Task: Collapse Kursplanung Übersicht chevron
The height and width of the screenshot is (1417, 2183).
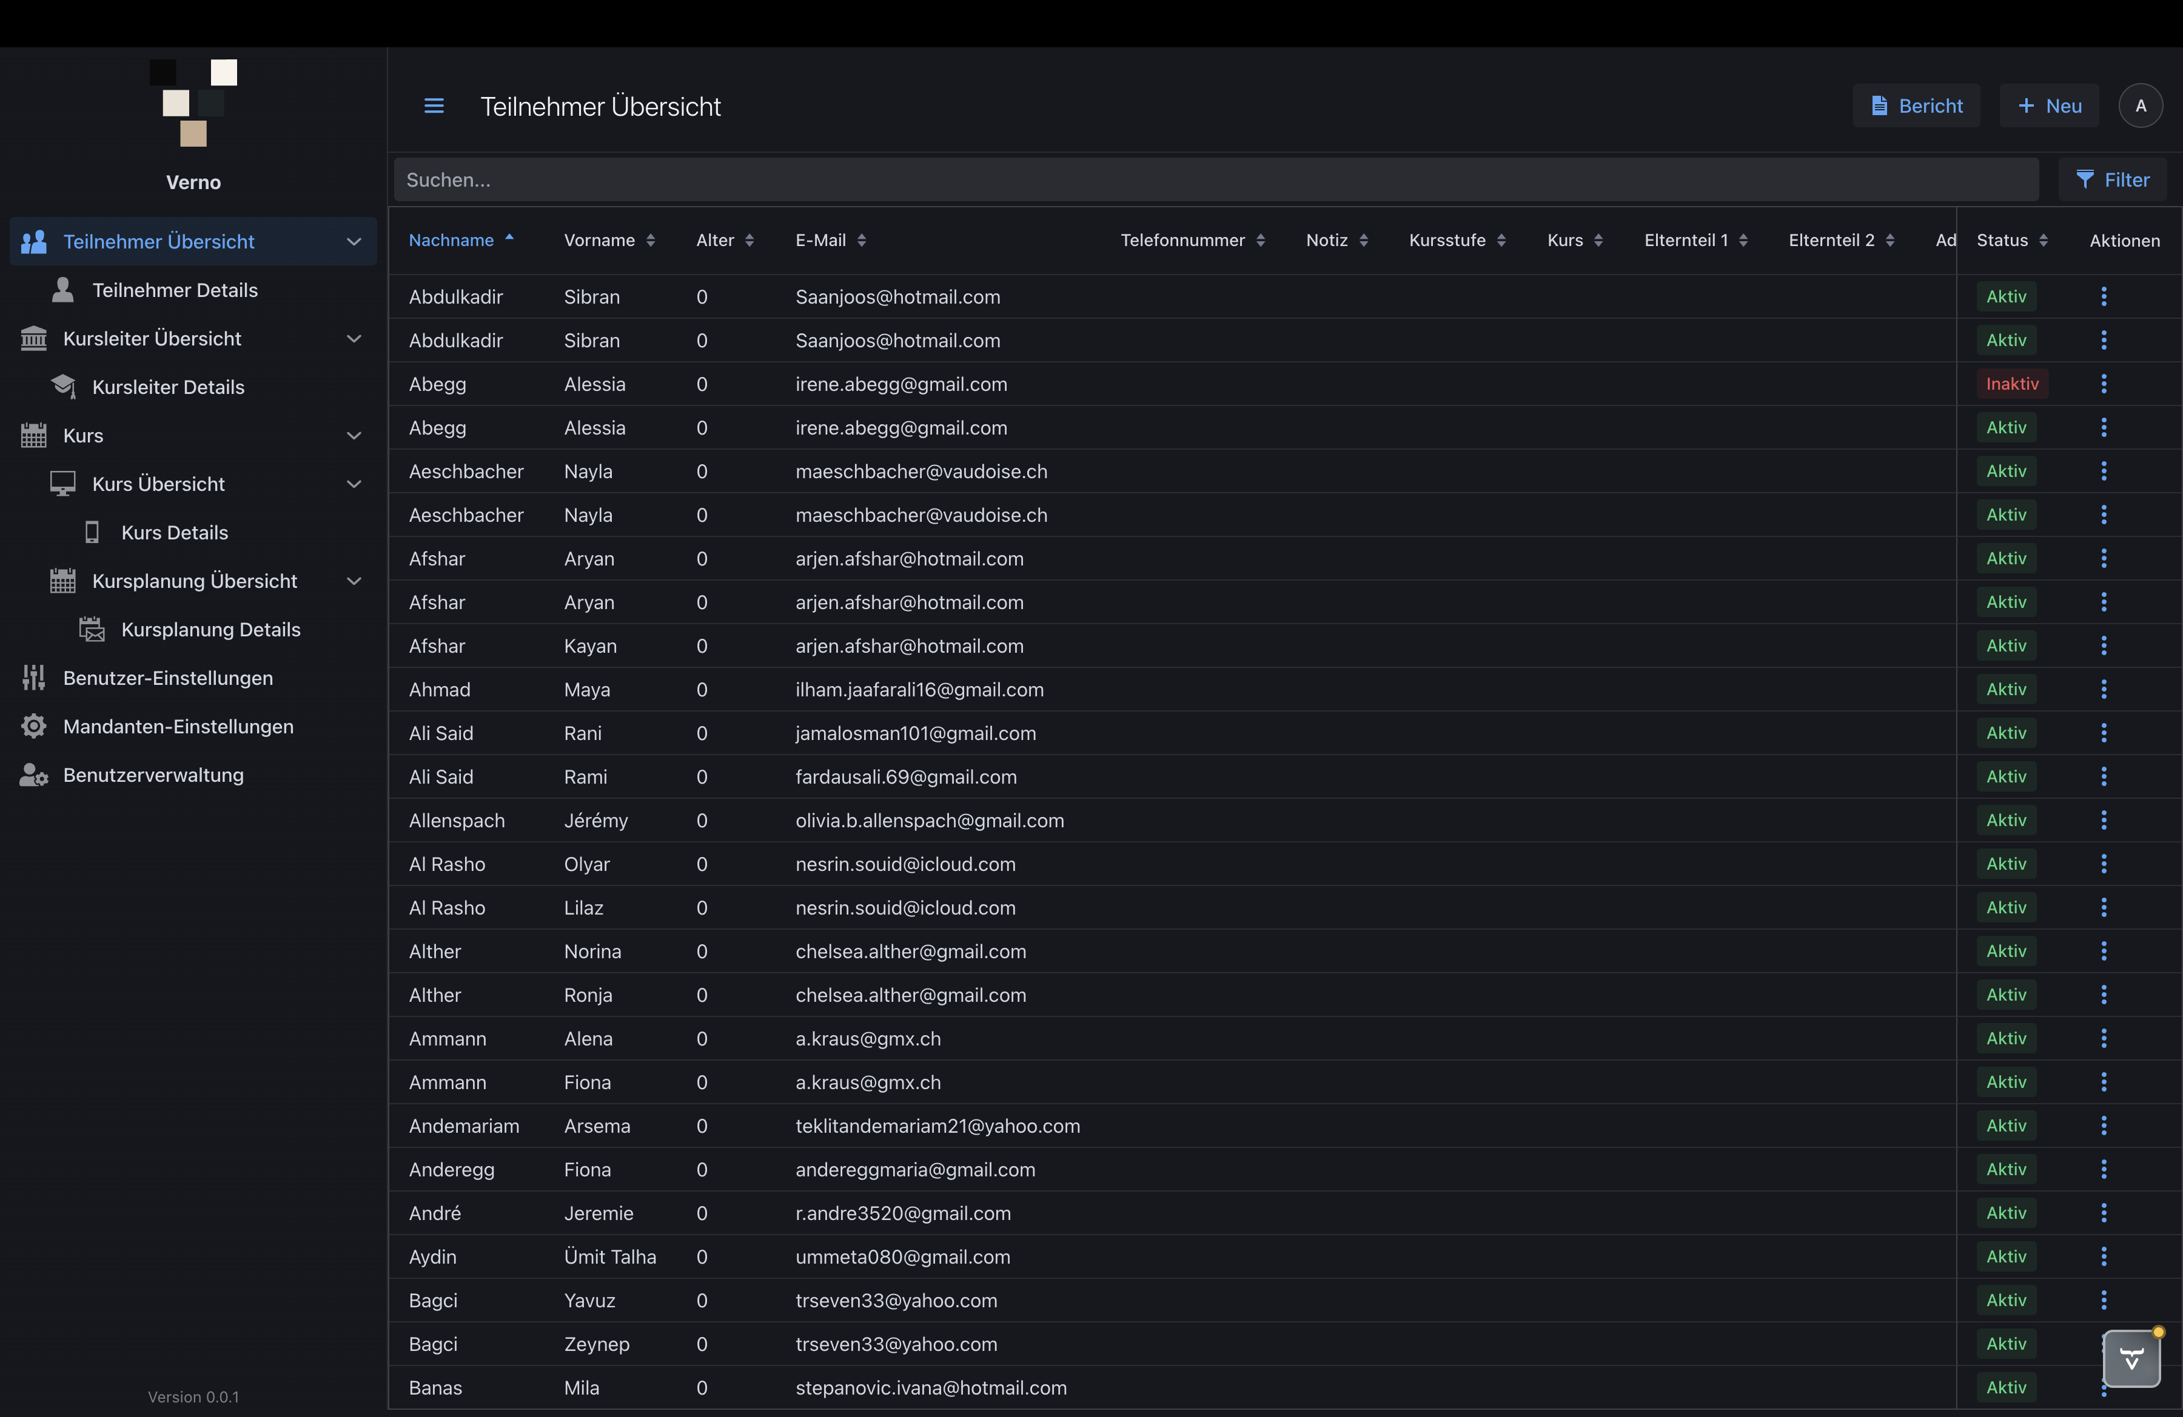Action: tap(354, 581)
